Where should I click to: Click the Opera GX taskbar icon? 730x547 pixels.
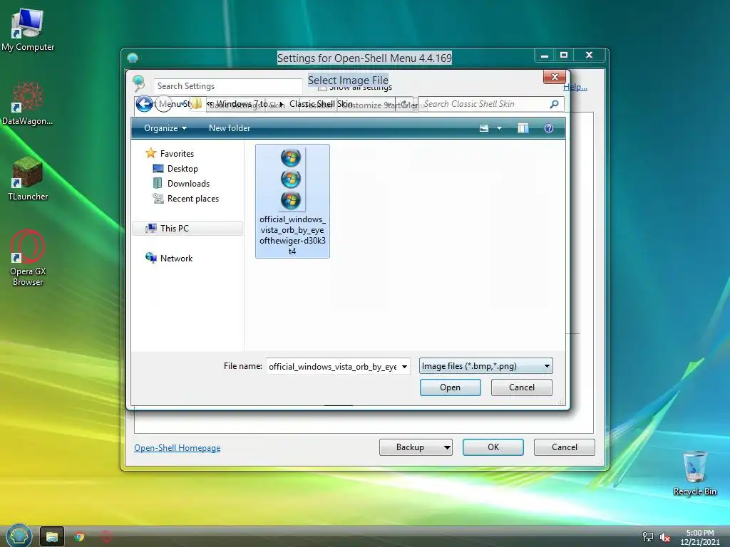point(107,537)
